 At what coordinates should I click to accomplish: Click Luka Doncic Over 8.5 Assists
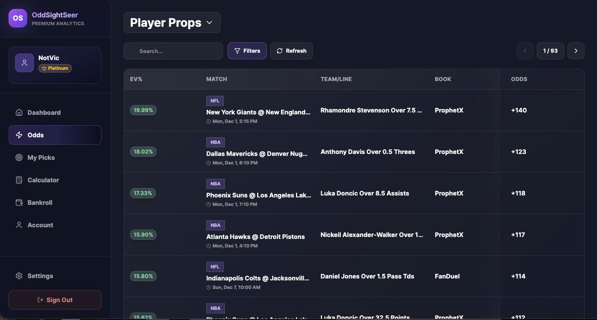coord(365,193)
